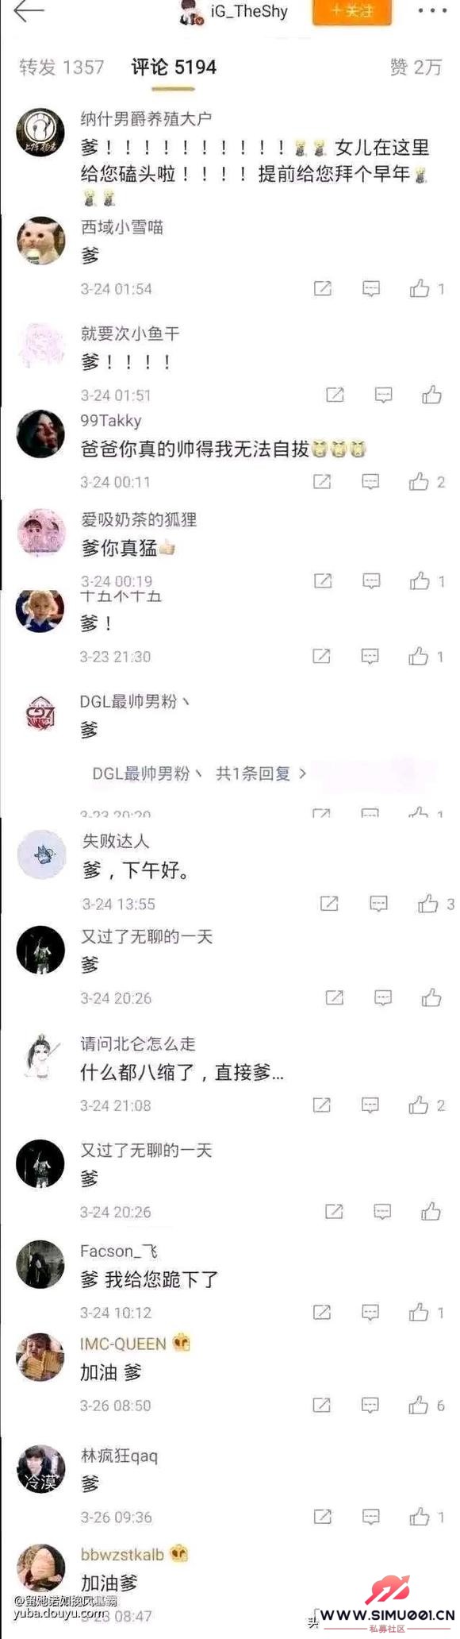Like IMC-QUEEN's 加油 comment

(419, 1406)
